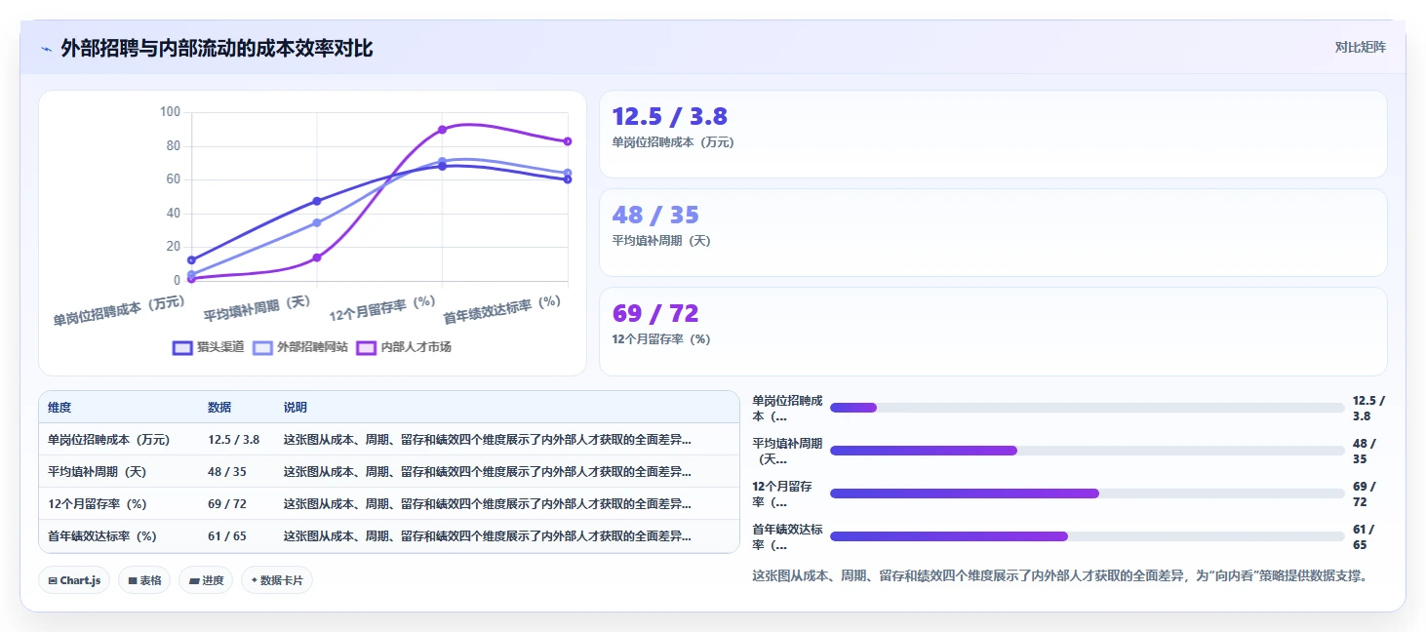Click the 进度 chip
The image size is (1426, 632).
[x=206, y=580]
